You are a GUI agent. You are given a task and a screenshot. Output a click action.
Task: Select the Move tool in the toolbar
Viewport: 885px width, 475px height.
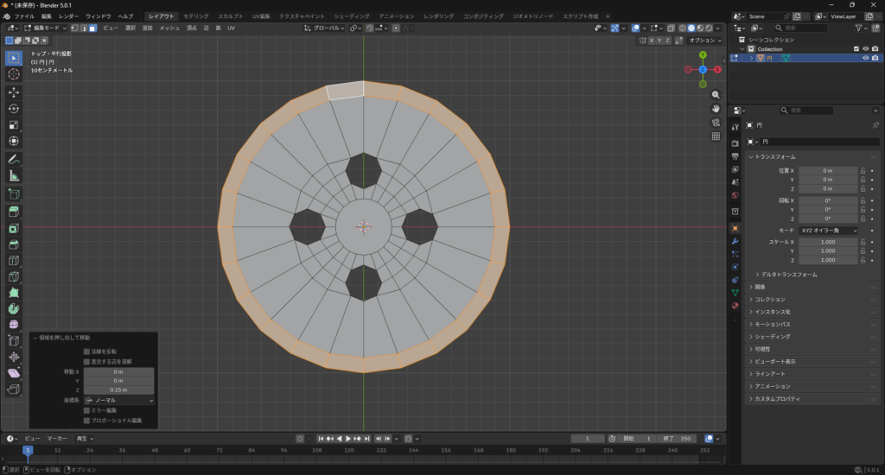pos(14,92)
